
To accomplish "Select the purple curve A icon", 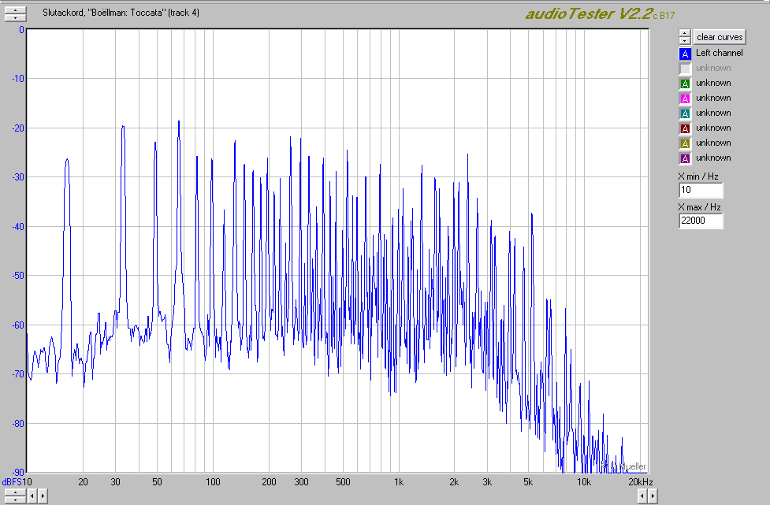I will point(684,158).
